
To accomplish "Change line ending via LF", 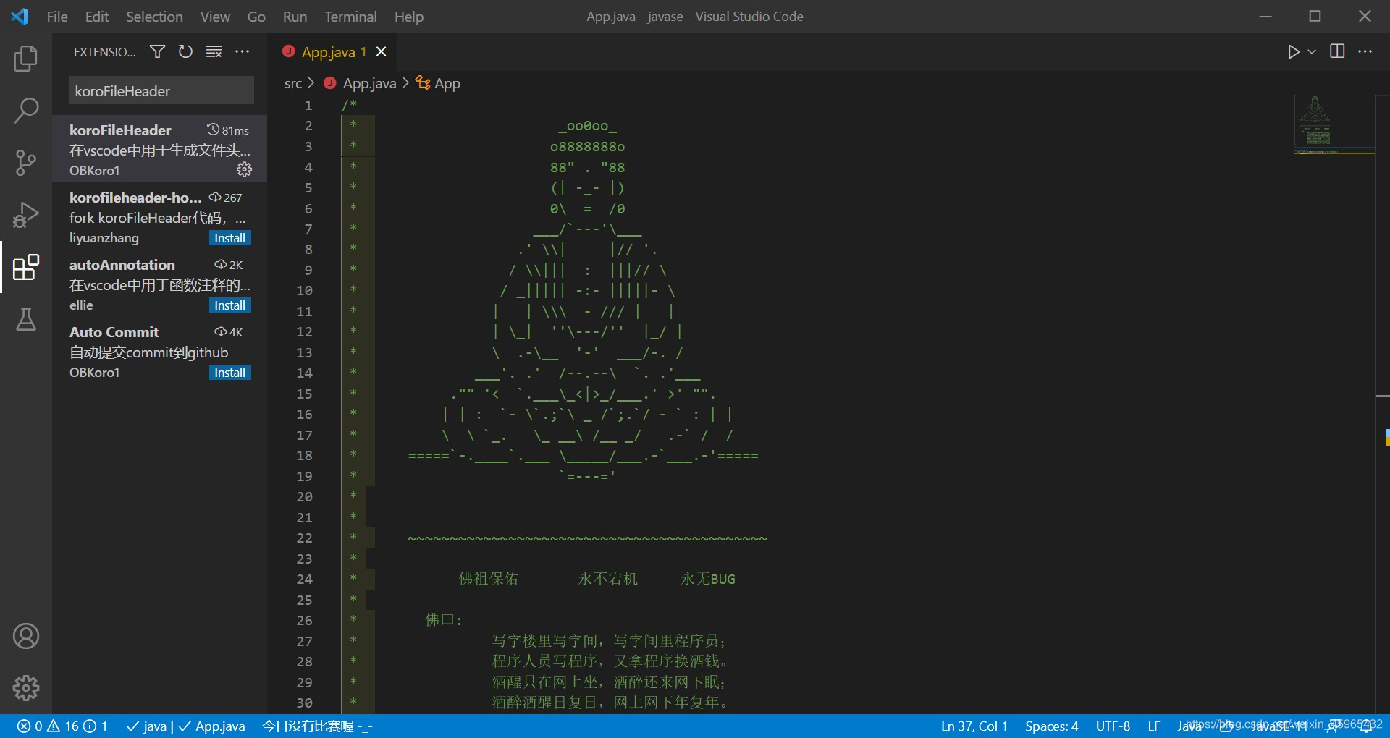I will click(x=1153, y=726).
